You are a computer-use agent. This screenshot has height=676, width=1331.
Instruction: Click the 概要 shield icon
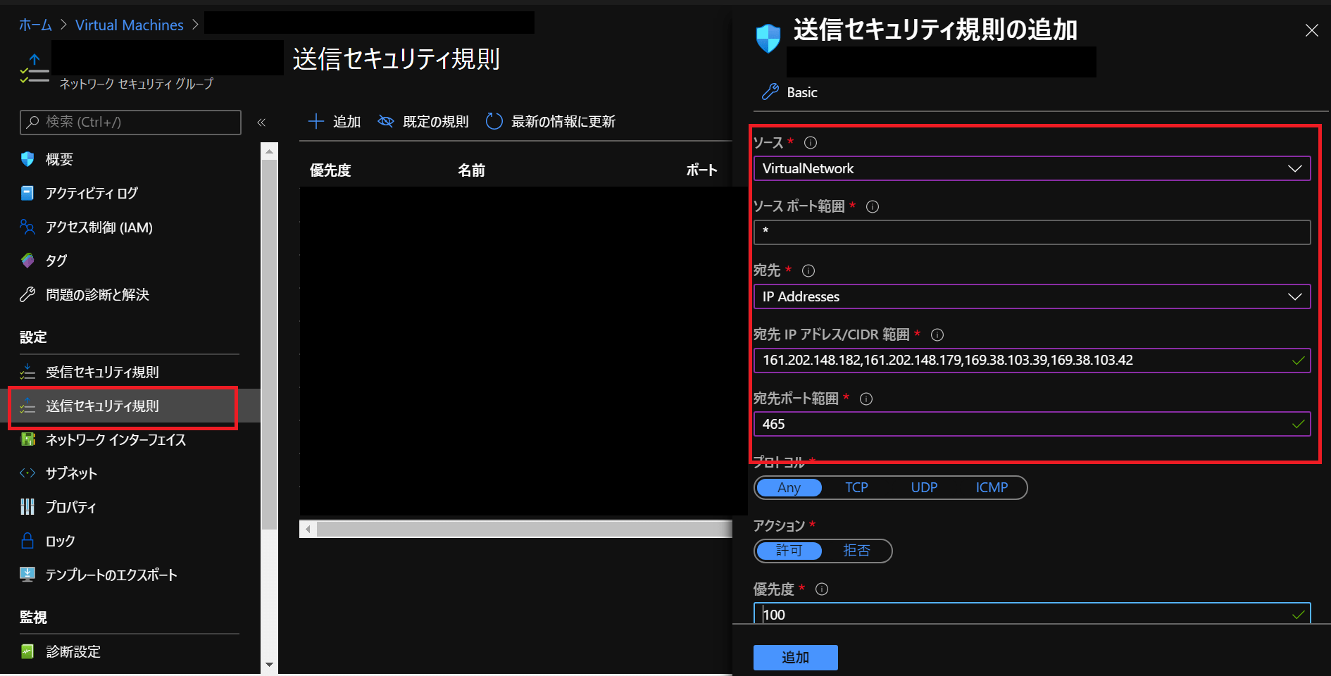(x=27, y=159)
